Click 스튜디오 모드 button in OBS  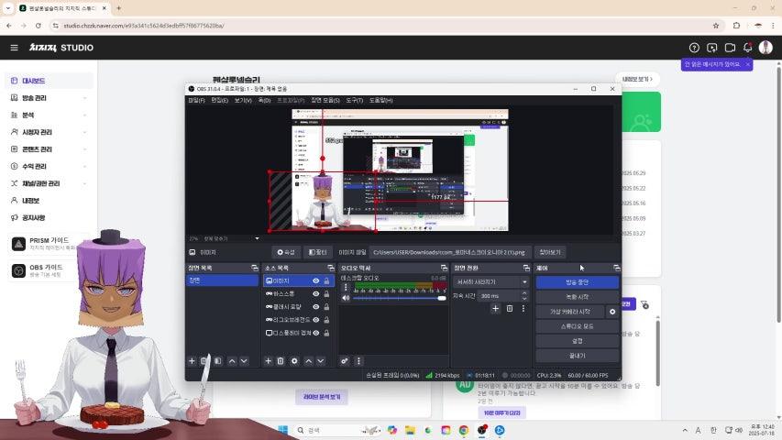pyautogui.click(x=577, y=326)
